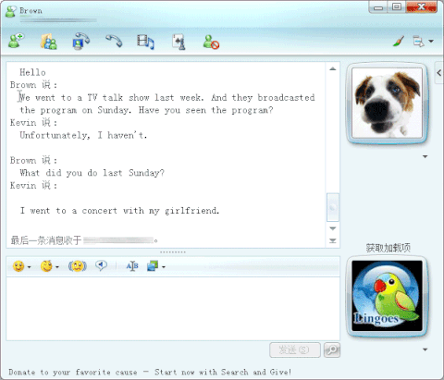444x380 pixels.
Task: Expand the emoticon smiley dropdown arrow
Action: point(30,267)
